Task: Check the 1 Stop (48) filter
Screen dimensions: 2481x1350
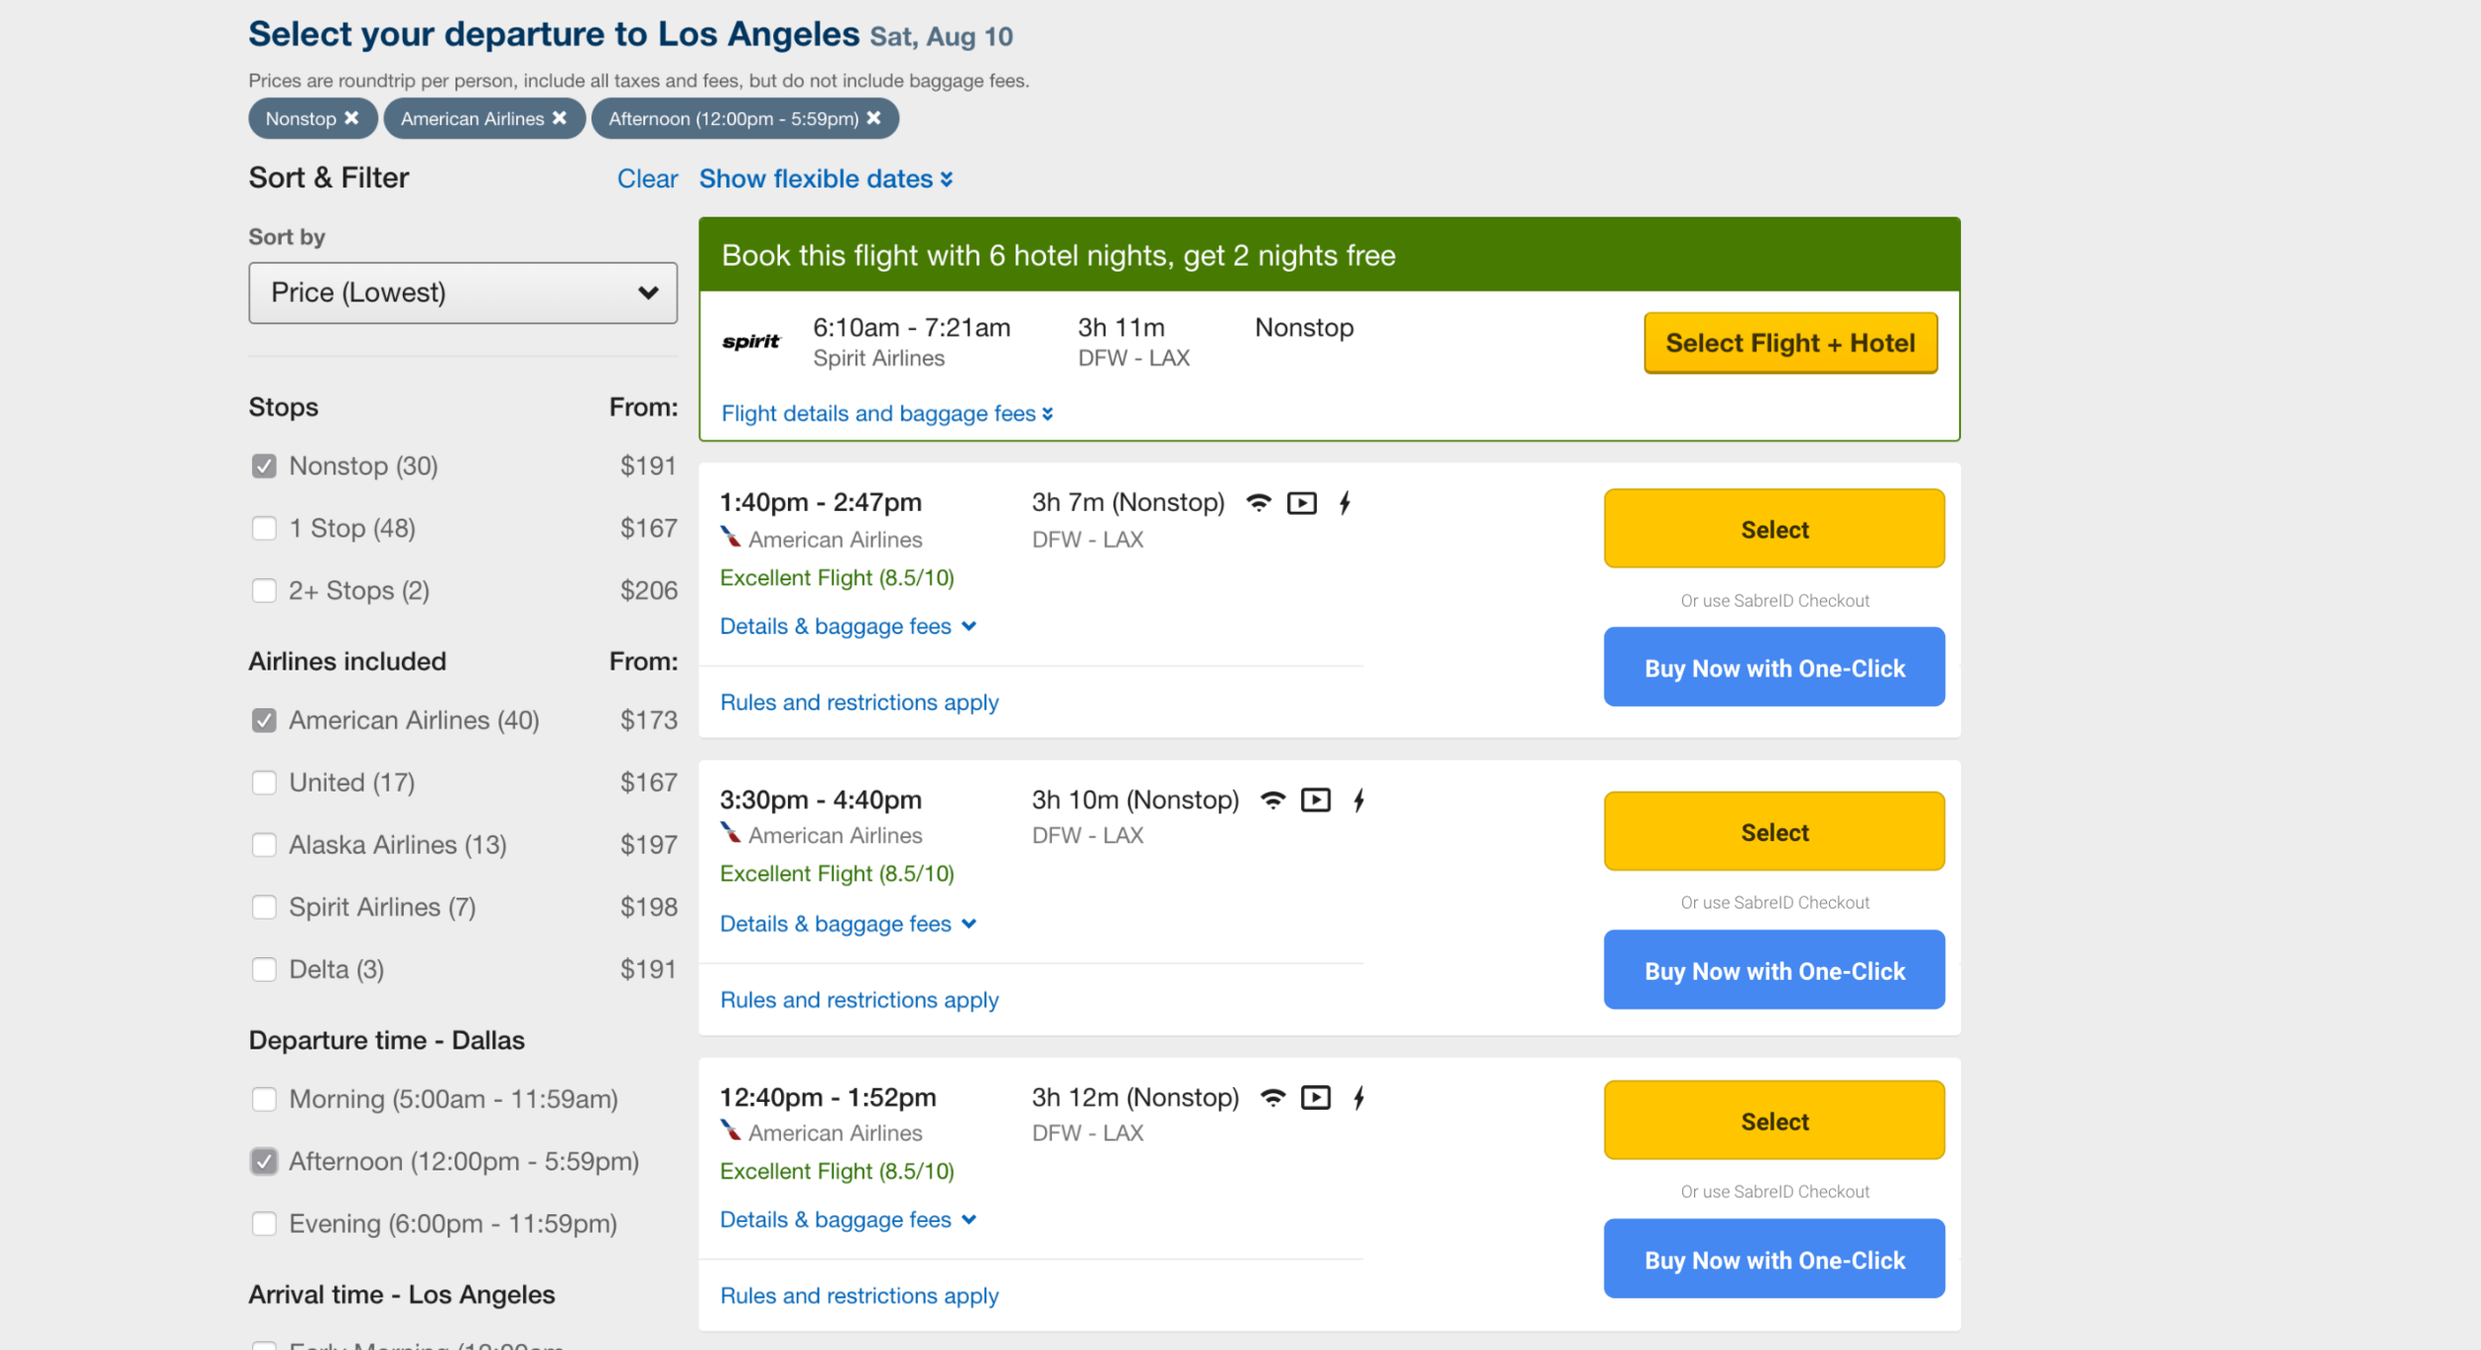Action: point(264,529)
